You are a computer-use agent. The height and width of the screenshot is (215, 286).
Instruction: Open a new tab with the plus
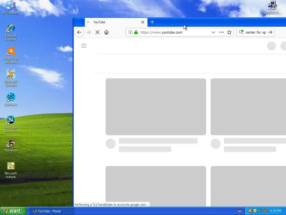pyautogui.click(x=152, y=22)
